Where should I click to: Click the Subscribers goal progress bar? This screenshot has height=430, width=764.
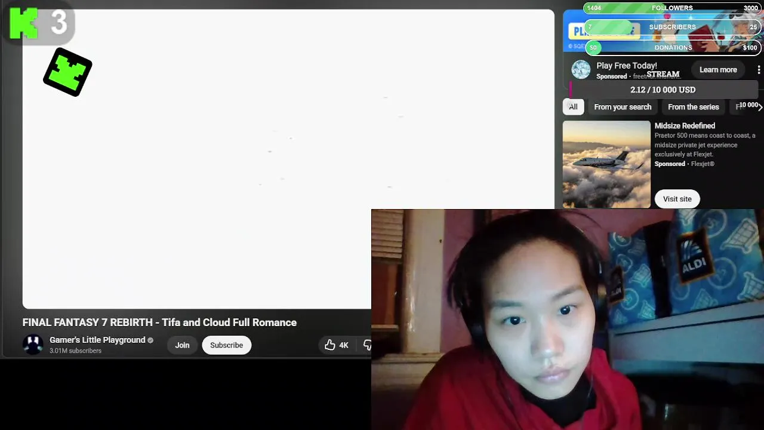click(x=672, y=27)
